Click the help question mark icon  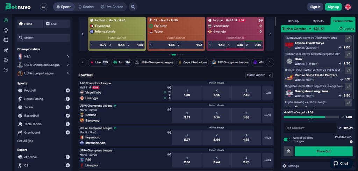pyautogui.click(x=6, y=70)
